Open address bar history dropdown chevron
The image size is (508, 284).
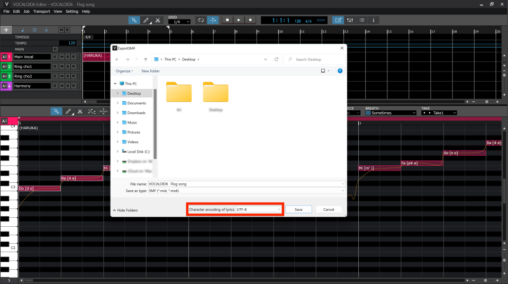click(x=265, y=59)
